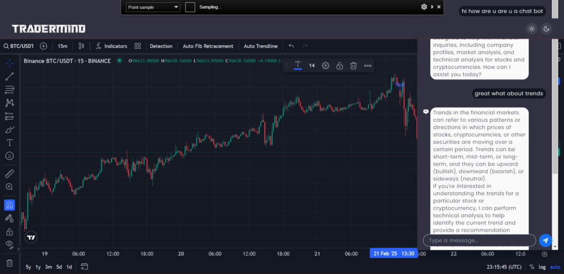Select the Text annotation tool in sidebar
Viewport: 564px width, 274px height.
[10, 143]
